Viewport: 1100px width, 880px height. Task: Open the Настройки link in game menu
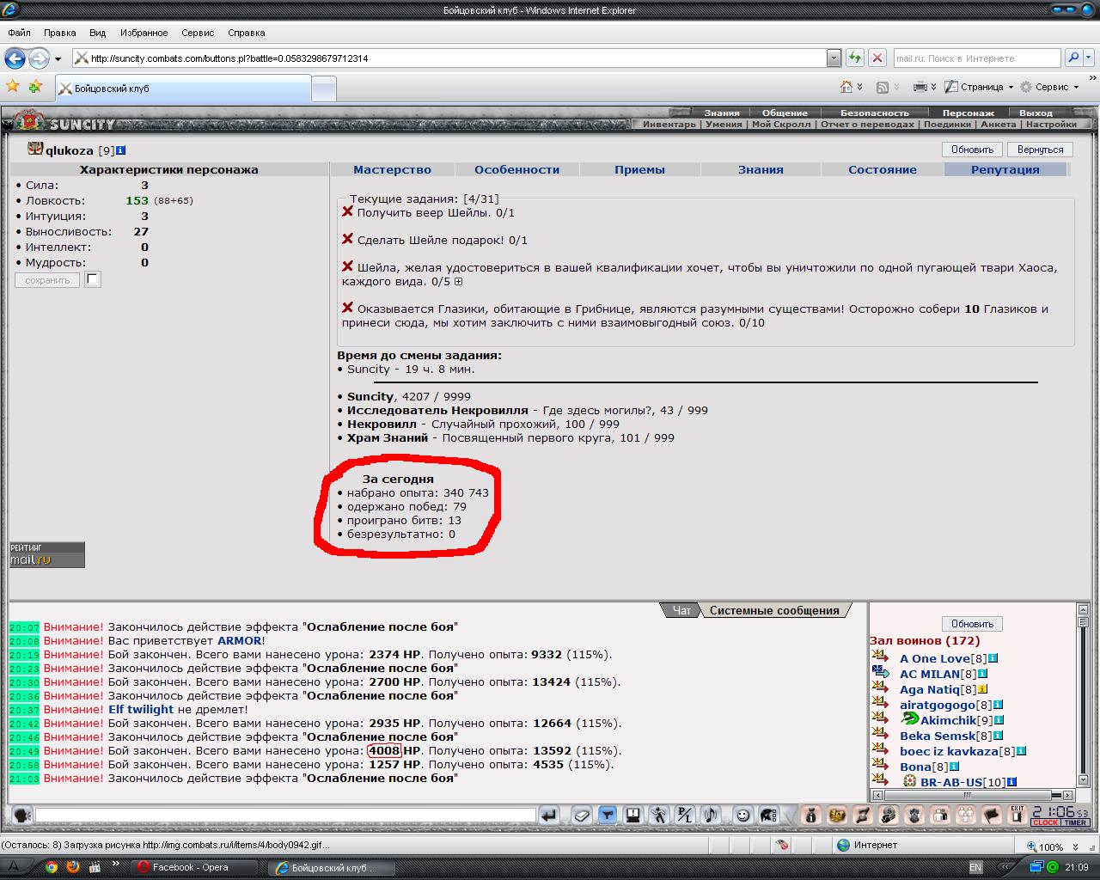(1051, 124)
